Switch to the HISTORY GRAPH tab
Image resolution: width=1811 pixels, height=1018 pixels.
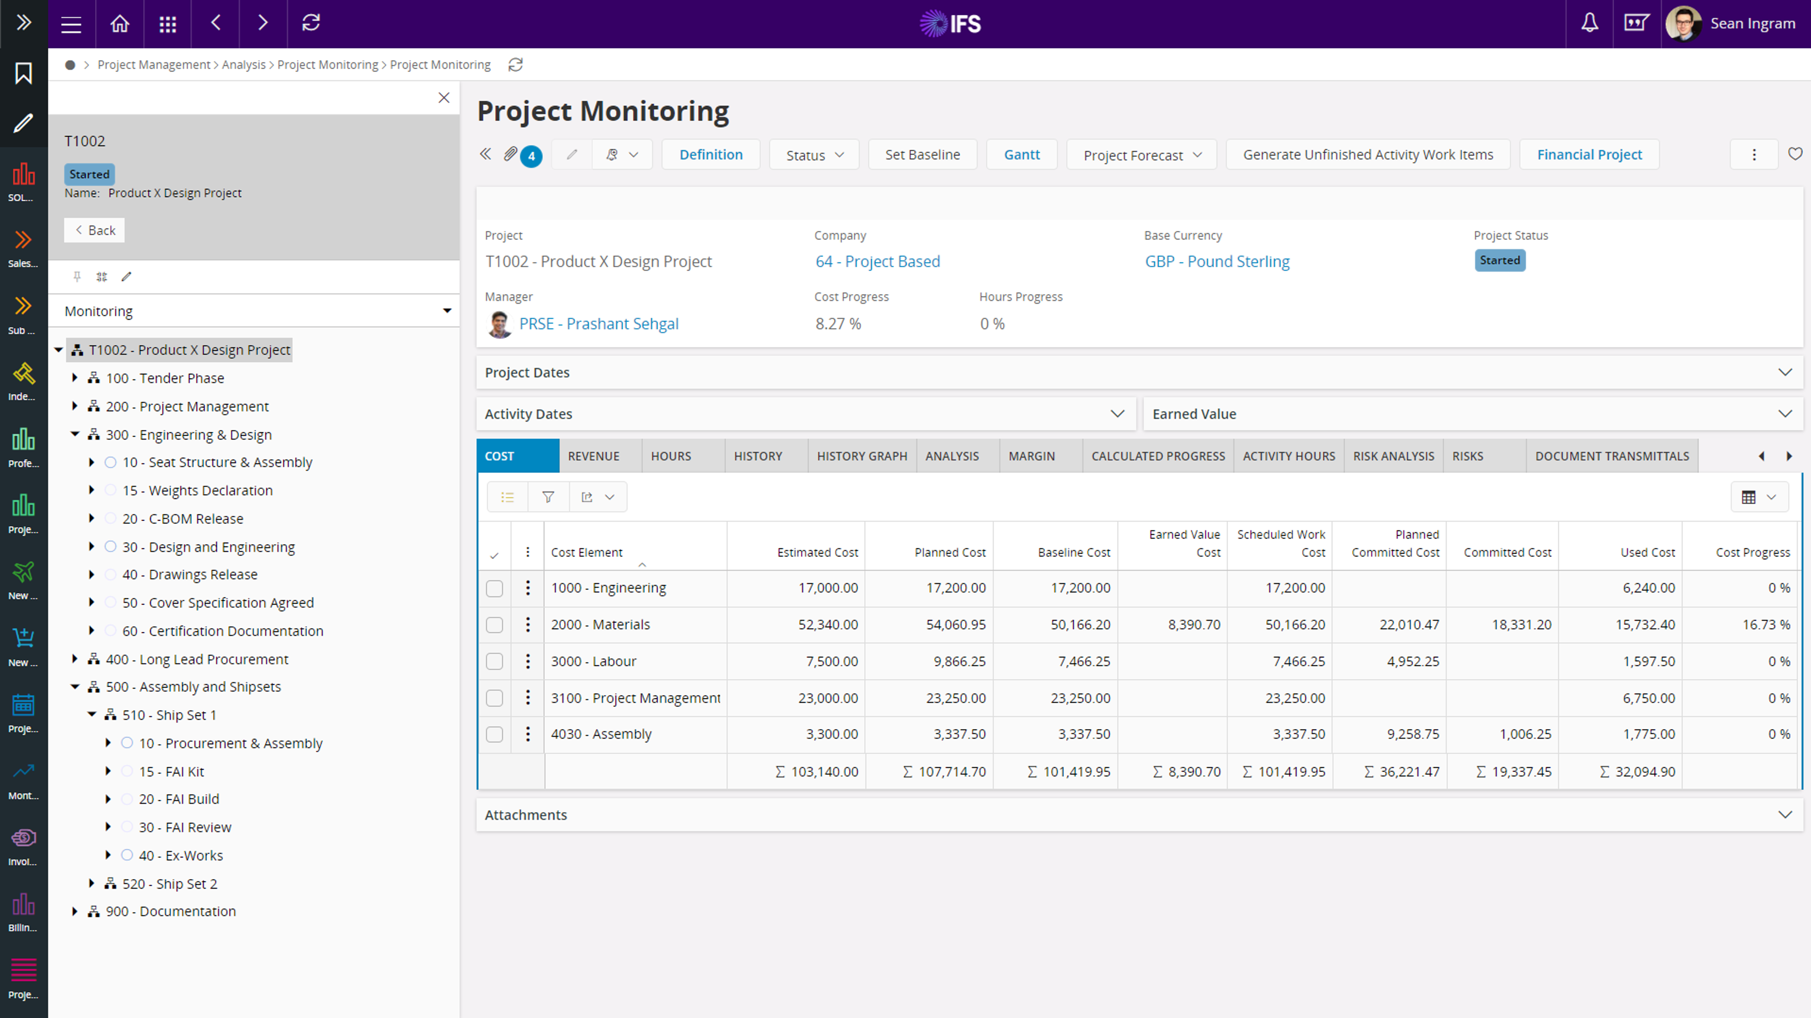click(x=862, y=456)
